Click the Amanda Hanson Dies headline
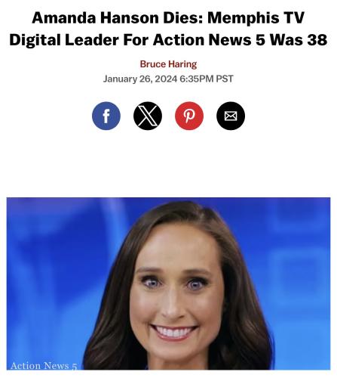 [x=168, y=29]
